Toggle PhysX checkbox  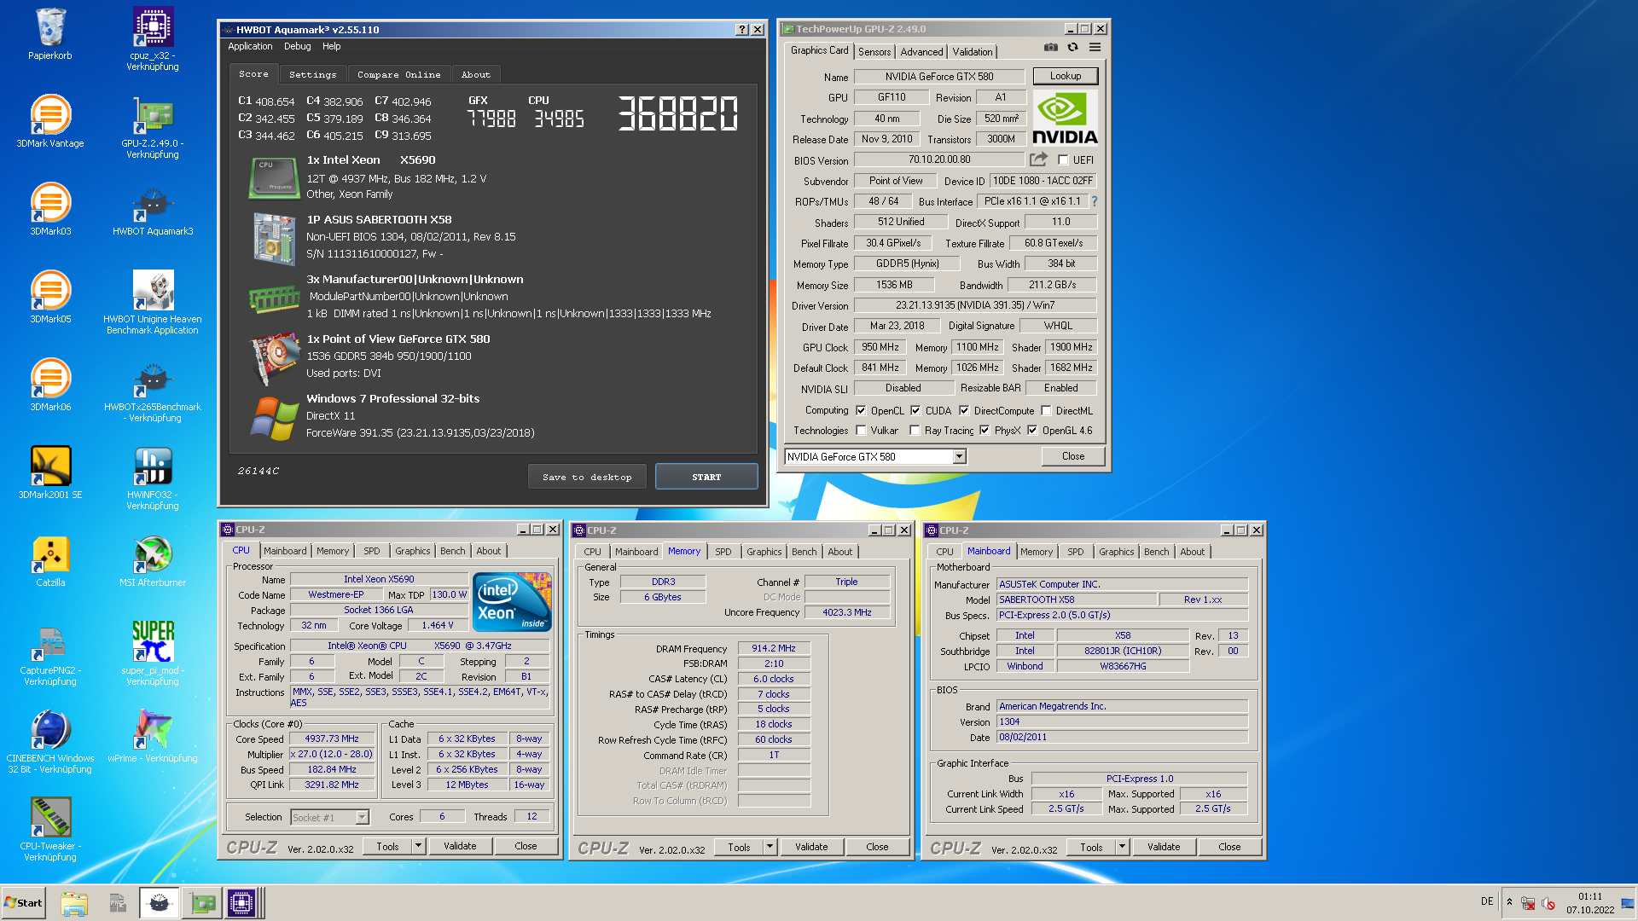985,430
